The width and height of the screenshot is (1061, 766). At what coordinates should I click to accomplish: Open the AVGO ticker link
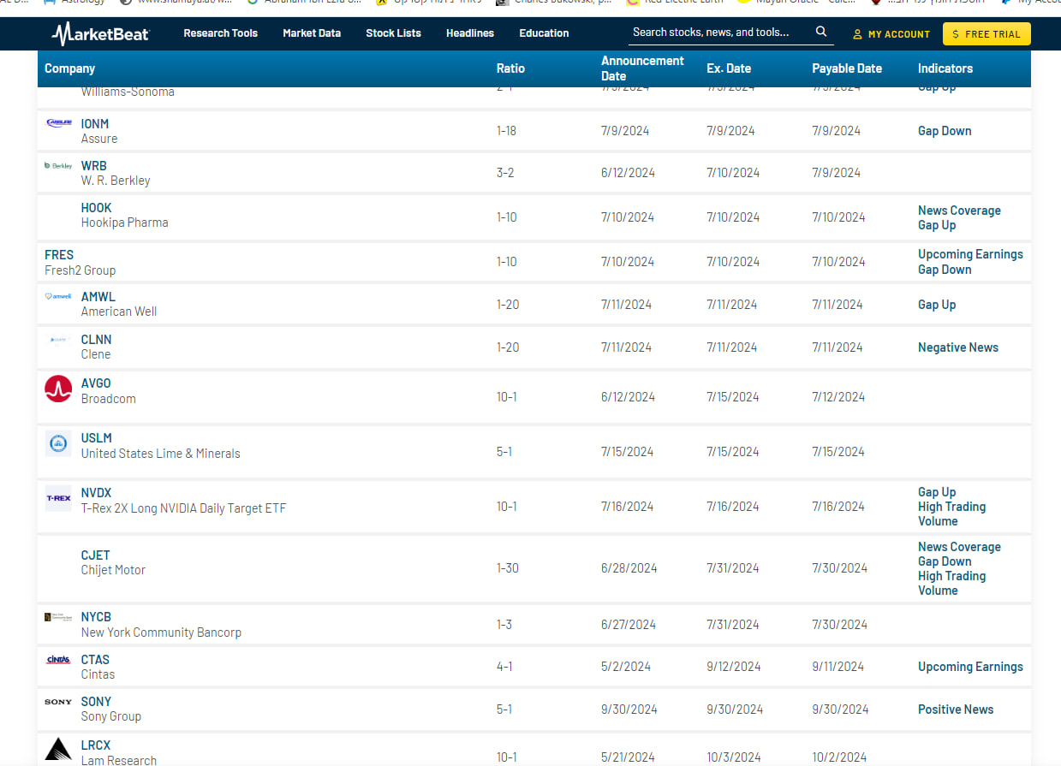[x=96, y=383]
